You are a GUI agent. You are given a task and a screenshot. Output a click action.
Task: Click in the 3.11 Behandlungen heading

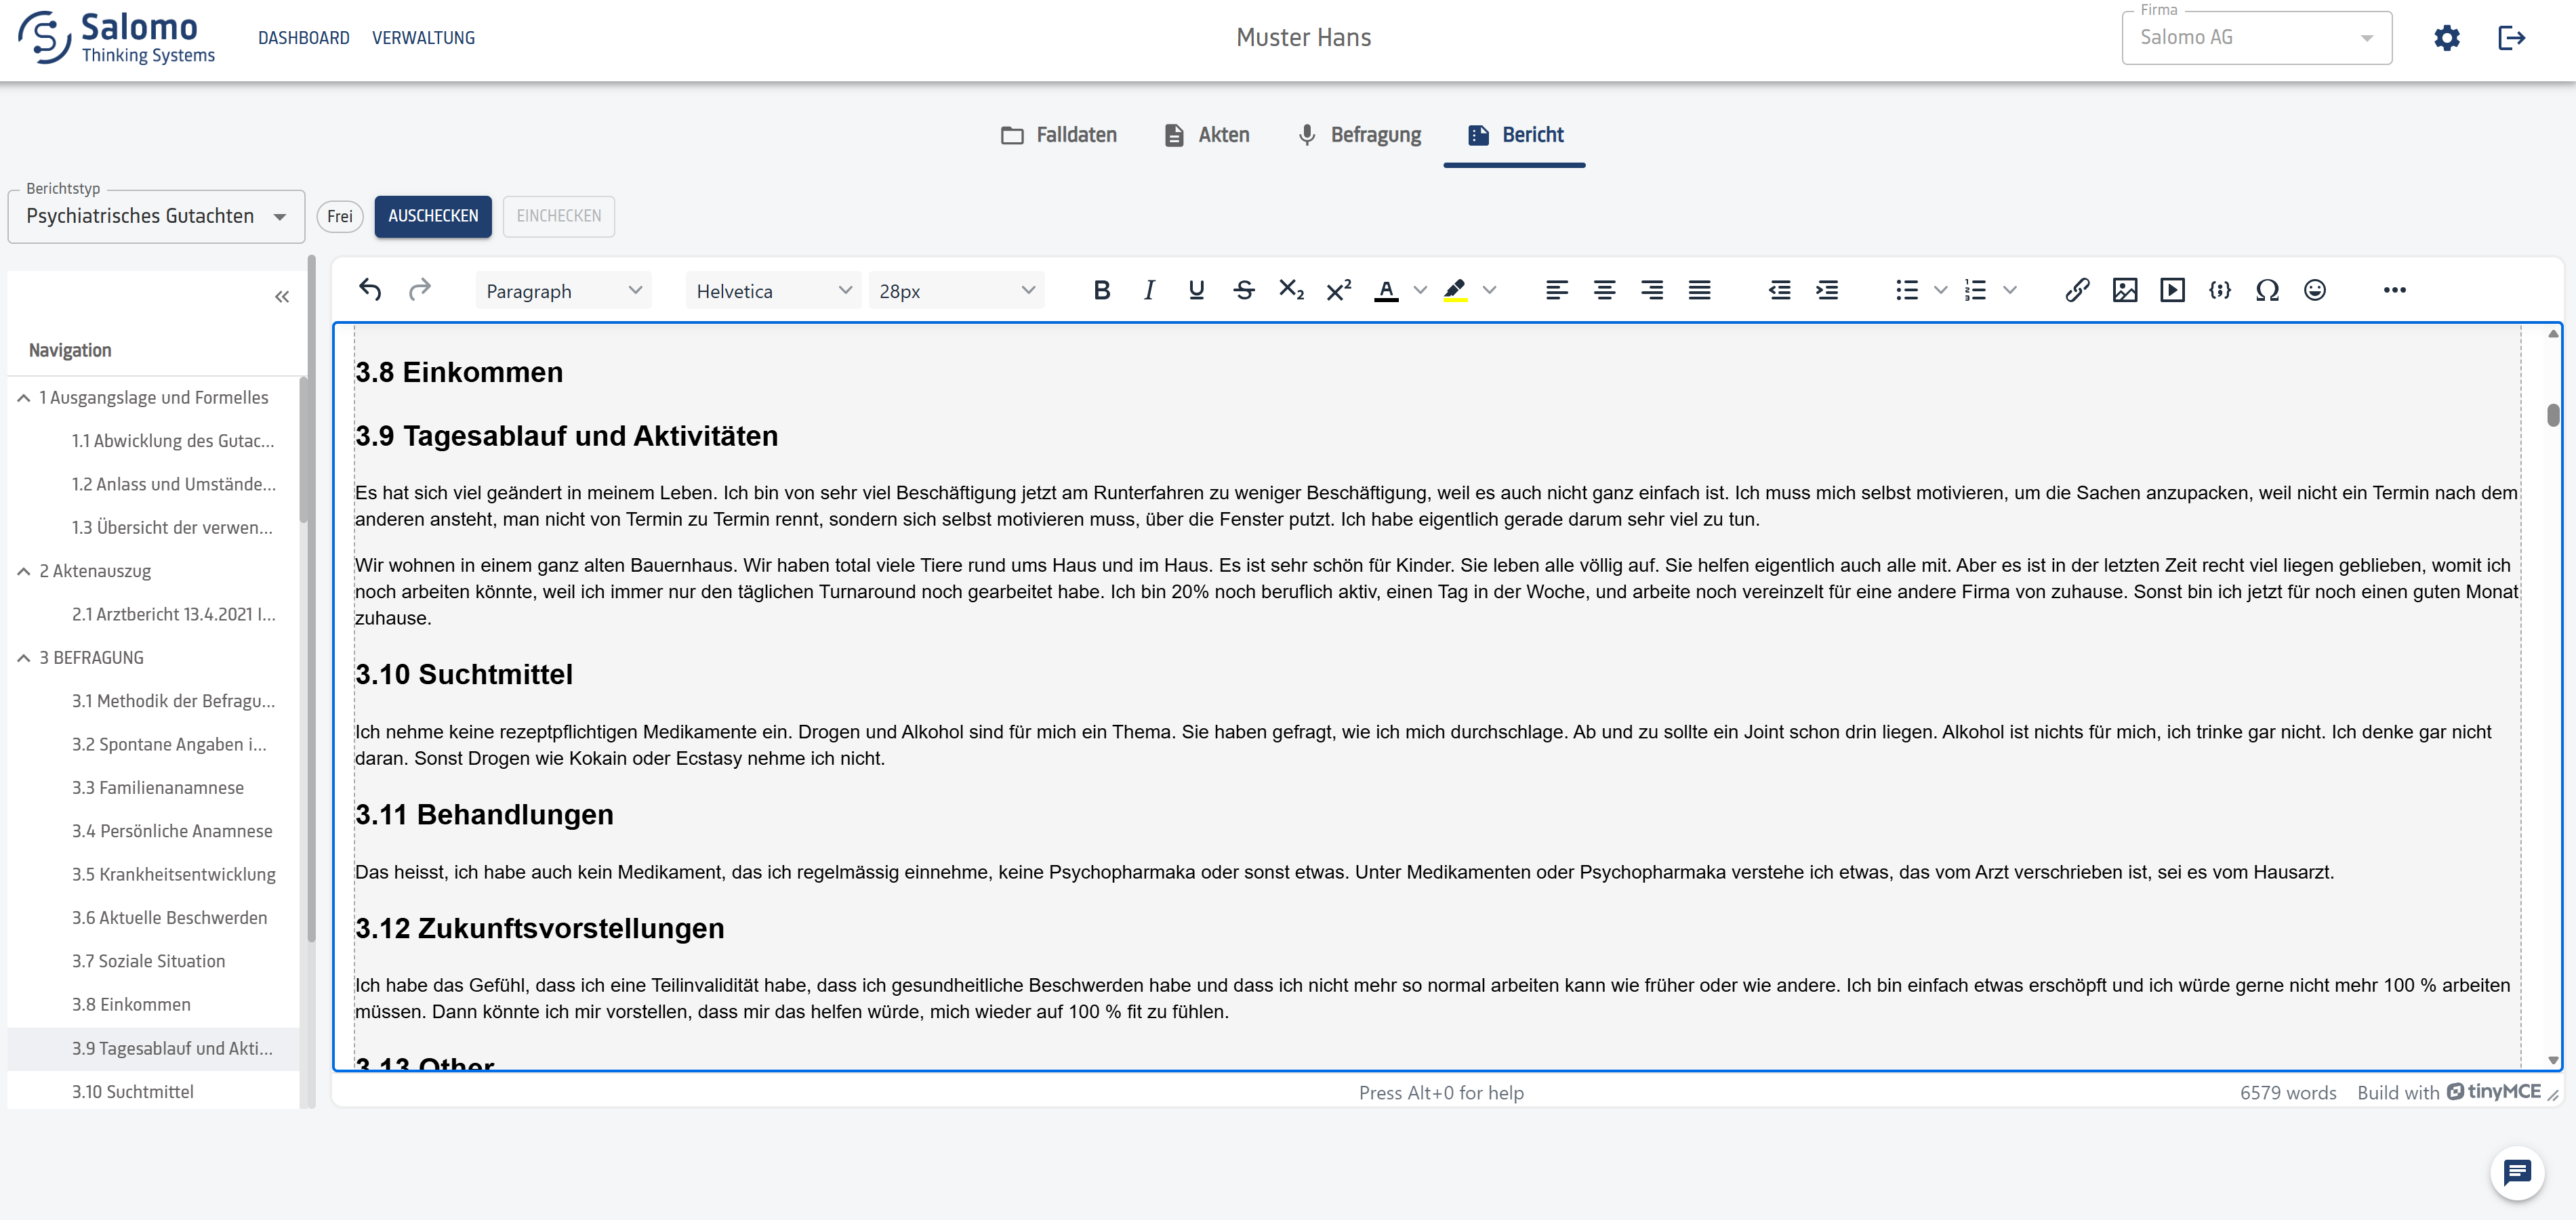point(484,814)
